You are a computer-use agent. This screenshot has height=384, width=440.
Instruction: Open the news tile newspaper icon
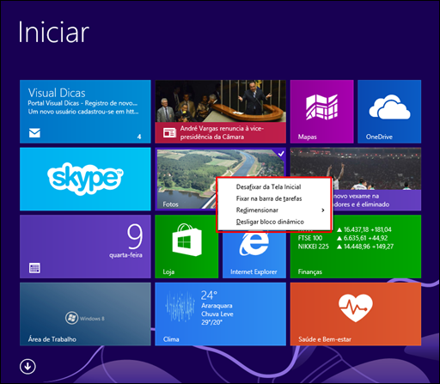pyautogui.click(x=169, y=132)
